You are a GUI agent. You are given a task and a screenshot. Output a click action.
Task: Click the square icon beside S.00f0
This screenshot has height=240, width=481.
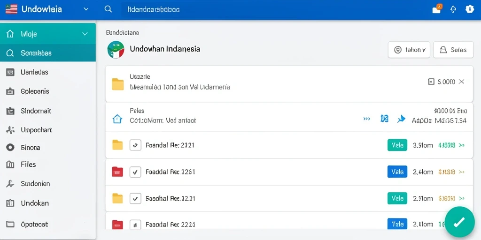pyautogui.click(x=431, y=82)
